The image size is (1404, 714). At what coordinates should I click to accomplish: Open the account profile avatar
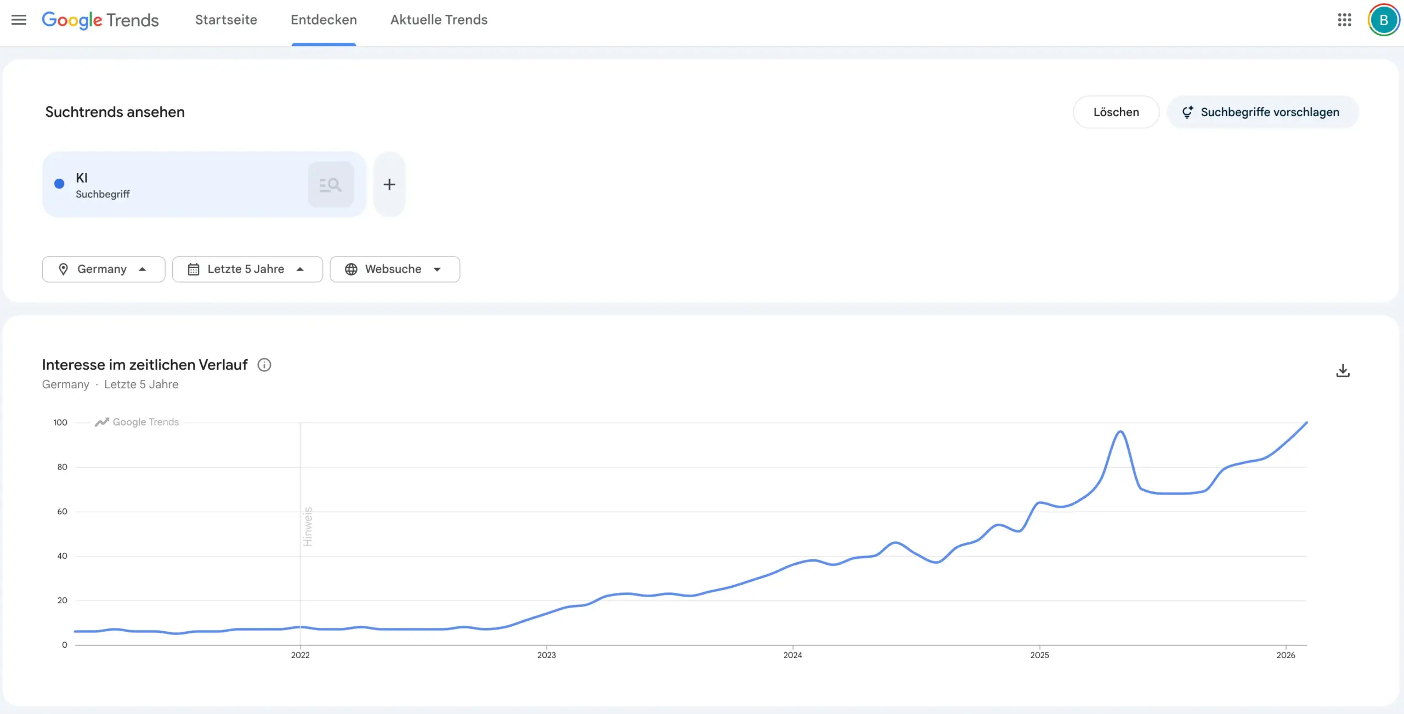(x=1383, y=20)
